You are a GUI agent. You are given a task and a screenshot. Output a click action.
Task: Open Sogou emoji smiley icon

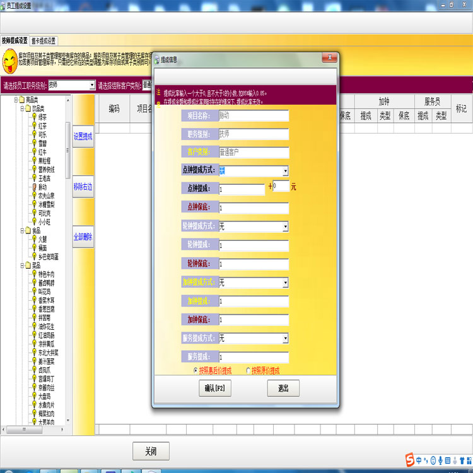pos(433,460)
